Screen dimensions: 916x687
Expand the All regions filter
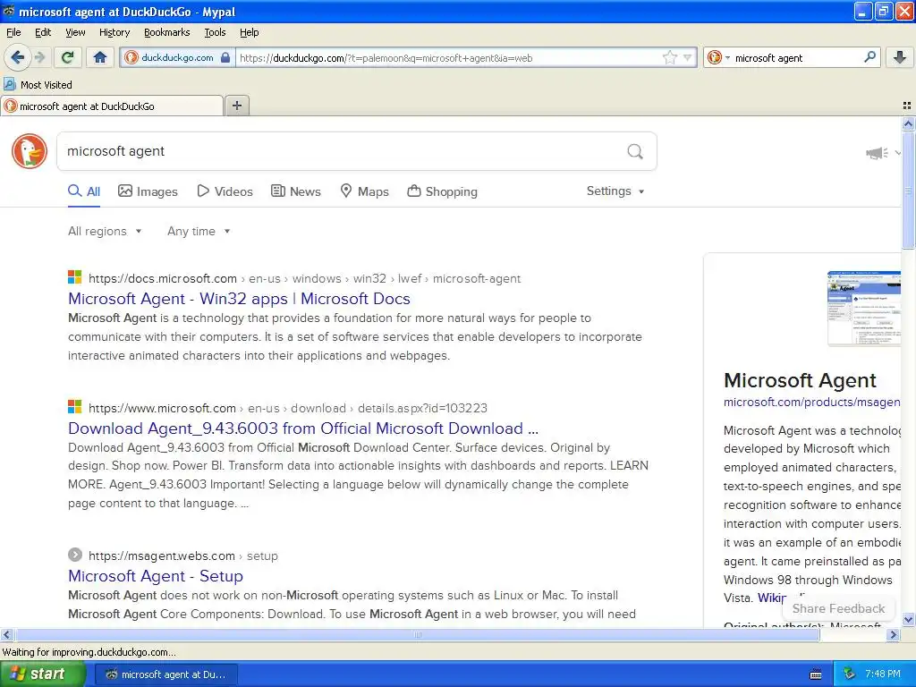point(105,232)
